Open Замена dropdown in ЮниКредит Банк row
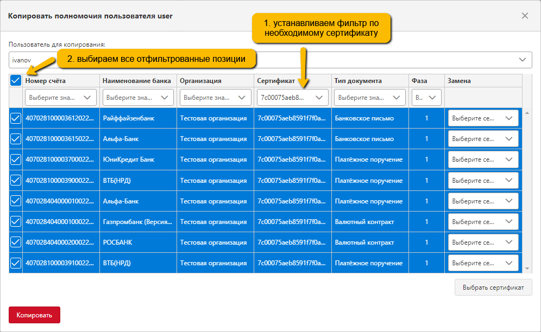Image resolution: width=541 pixels, height=332 pixels. (483, 159)
